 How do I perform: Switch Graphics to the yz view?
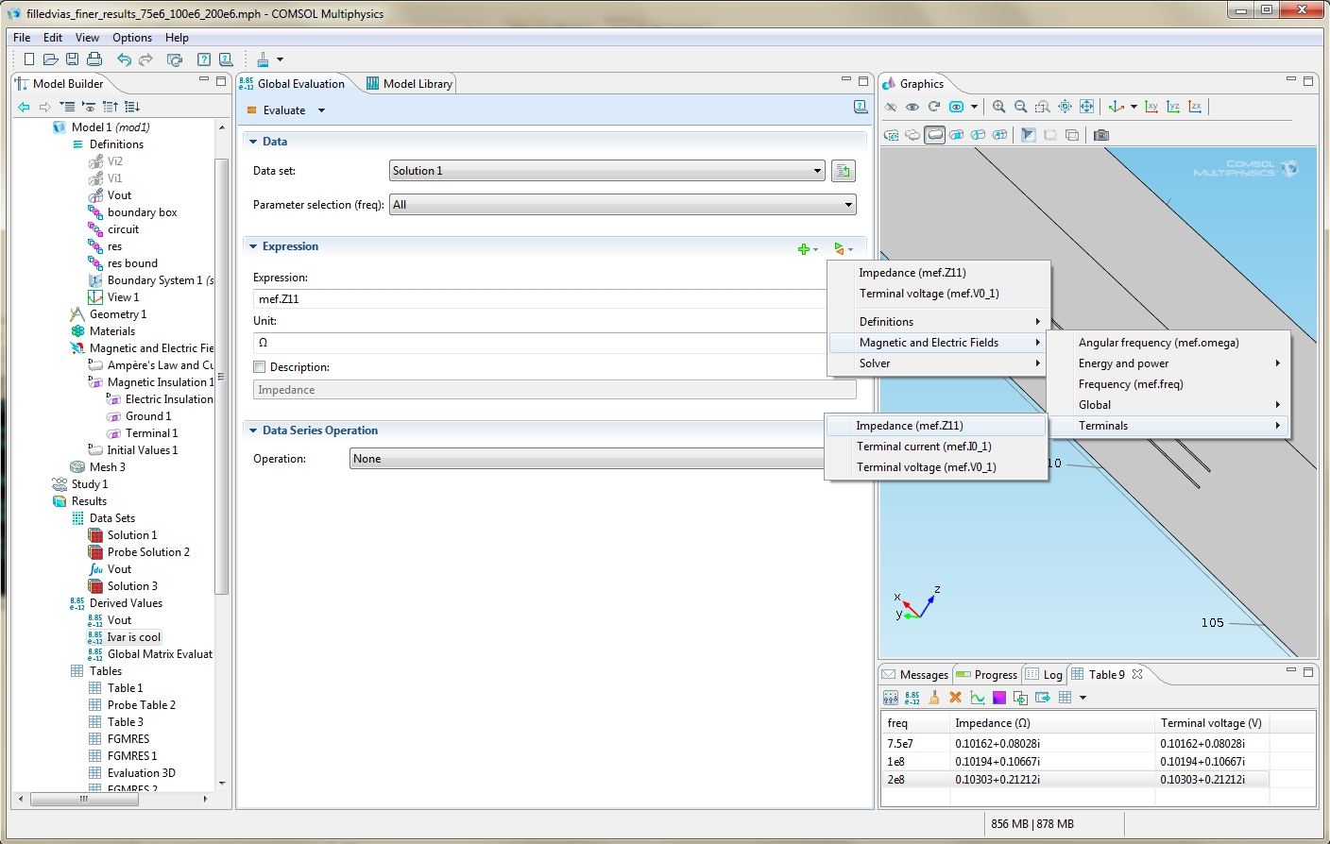[x=1173, y=107]
